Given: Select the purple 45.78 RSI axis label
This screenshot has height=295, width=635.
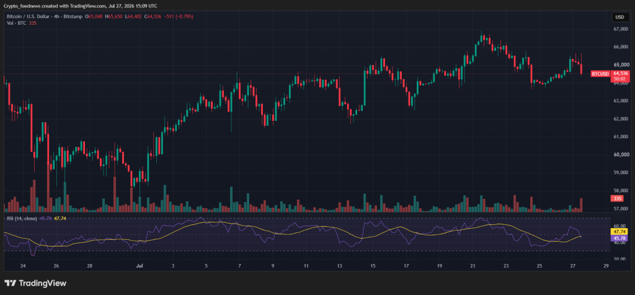Looking at the screenshot, I should (620, 239).
